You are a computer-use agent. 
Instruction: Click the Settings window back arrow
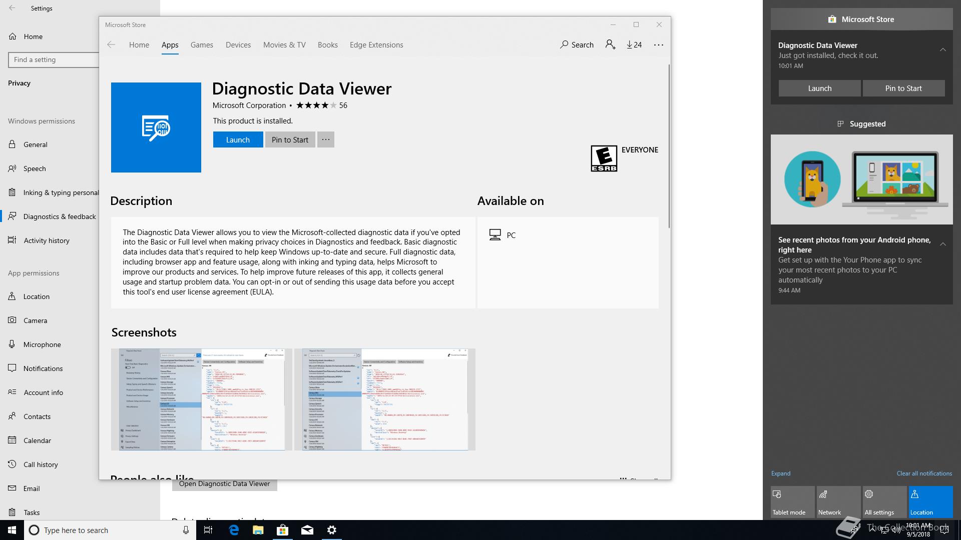(12, 8)
